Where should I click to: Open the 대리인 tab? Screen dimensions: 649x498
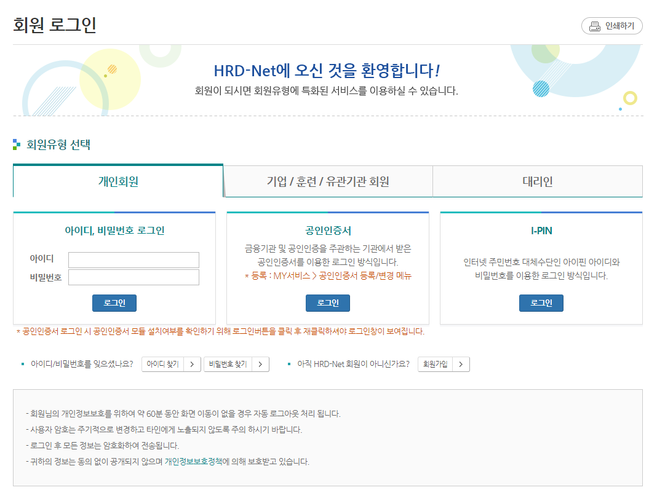(538, 181)
